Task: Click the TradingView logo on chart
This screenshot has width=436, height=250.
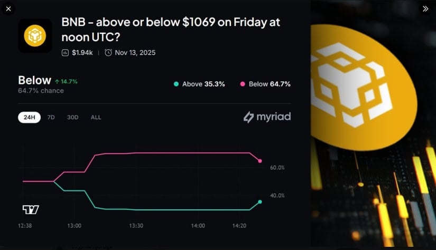Action: (x=31, y=209)
